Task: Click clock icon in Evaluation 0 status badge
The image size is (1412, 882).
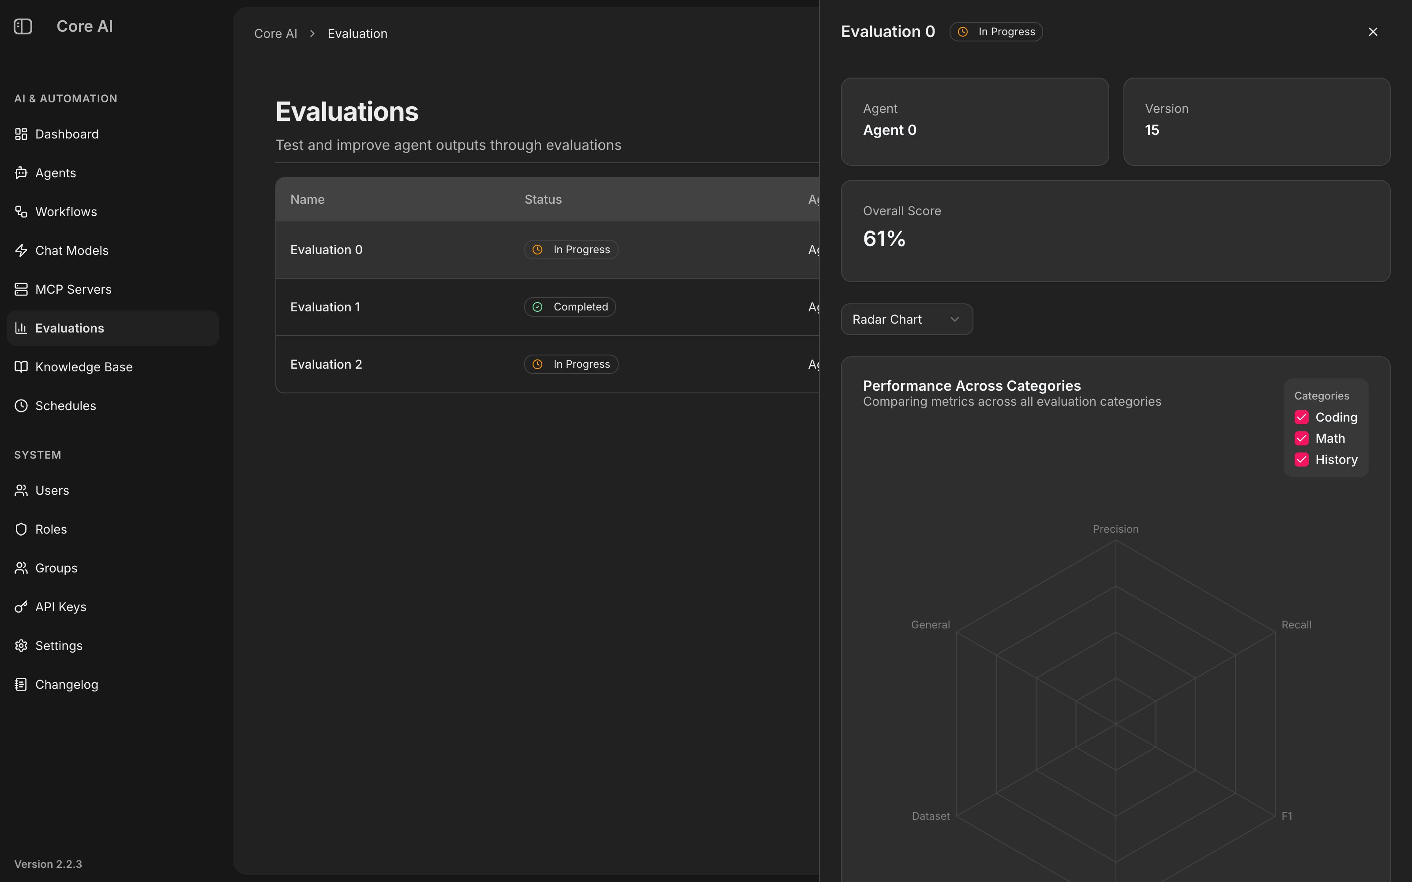Action: click(537, 250)
